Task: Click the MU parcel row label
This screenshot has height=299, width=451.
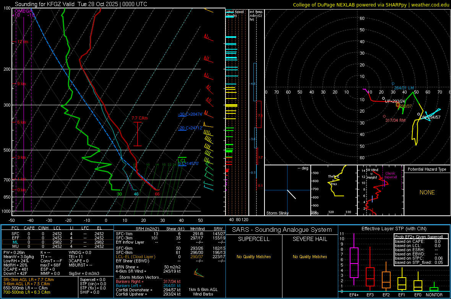Action: point(15,246)
